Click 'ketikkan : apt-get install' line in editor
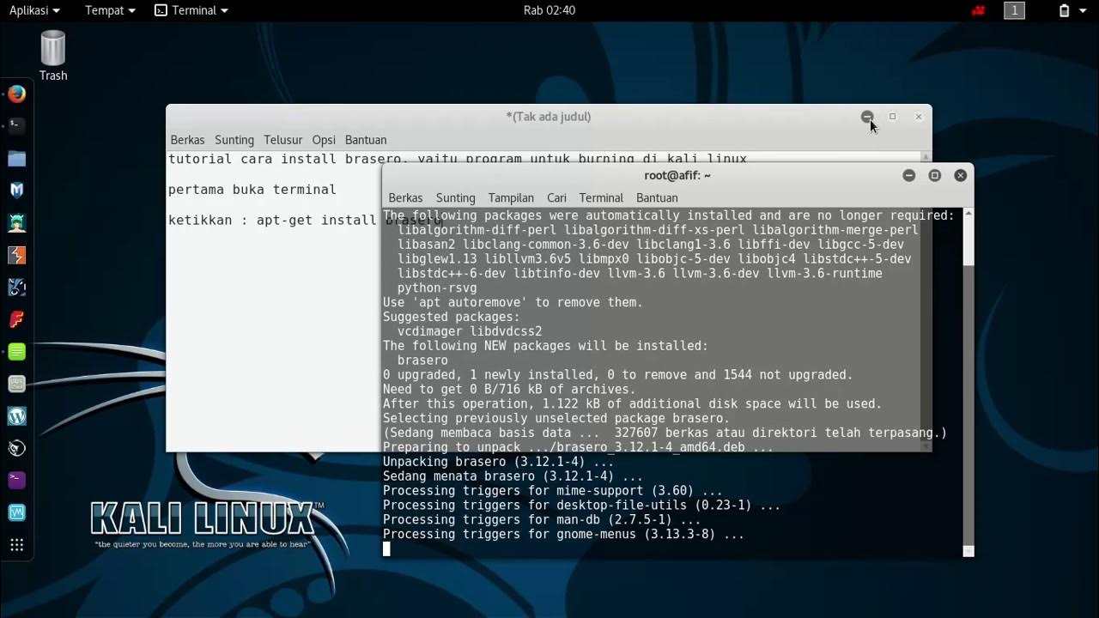The width and height of the screenshot is (1099, 618). pos(273,221)
